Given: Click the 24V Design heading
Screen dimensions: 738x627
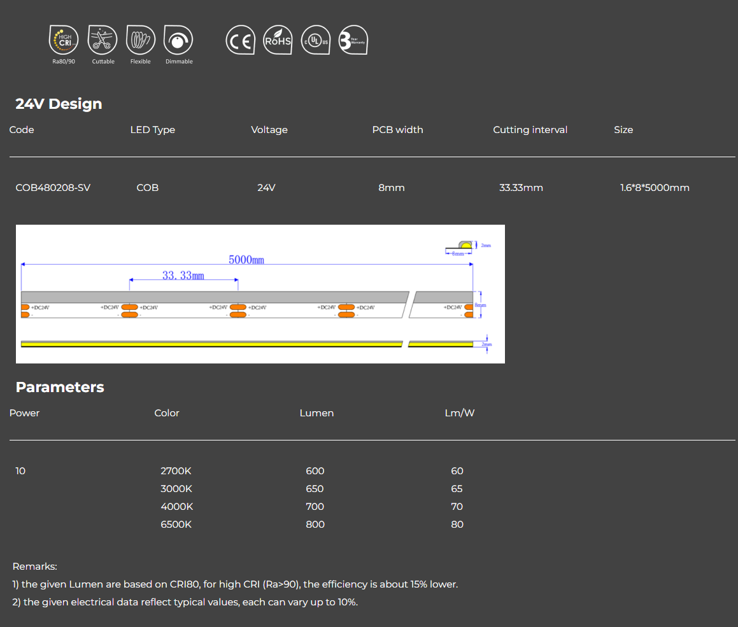Looking at the screenshot, I should coord(59,104).
